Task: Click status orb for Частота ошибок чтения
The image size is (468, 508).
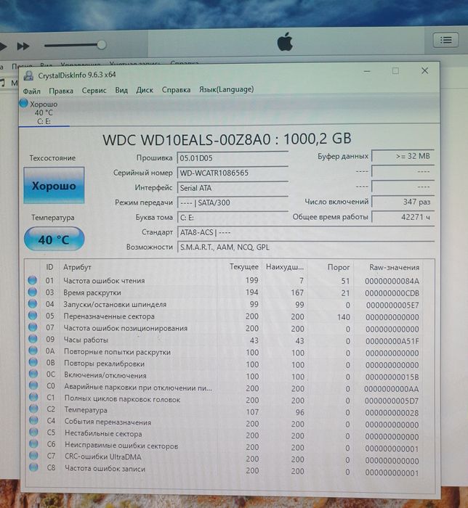Action: pyautogui.click(x=32, y=280)
